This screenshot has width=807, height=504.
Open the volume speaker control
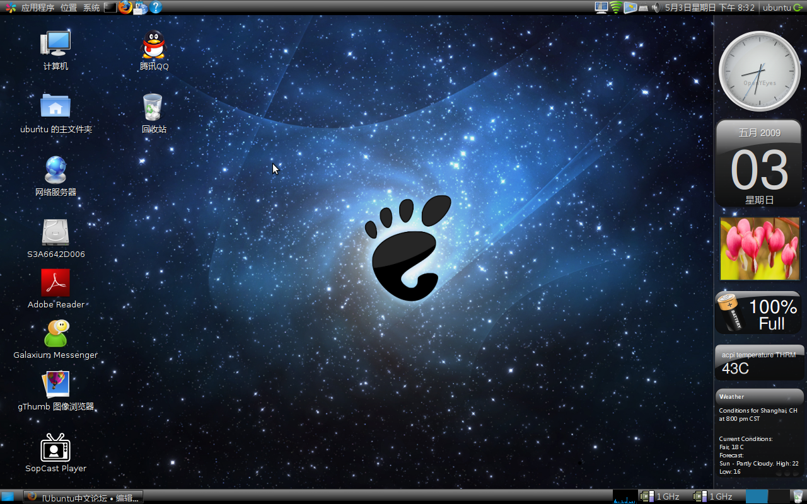[x=656, y=8]
